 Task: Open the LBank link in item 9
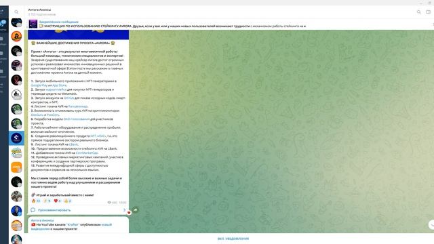74,144
